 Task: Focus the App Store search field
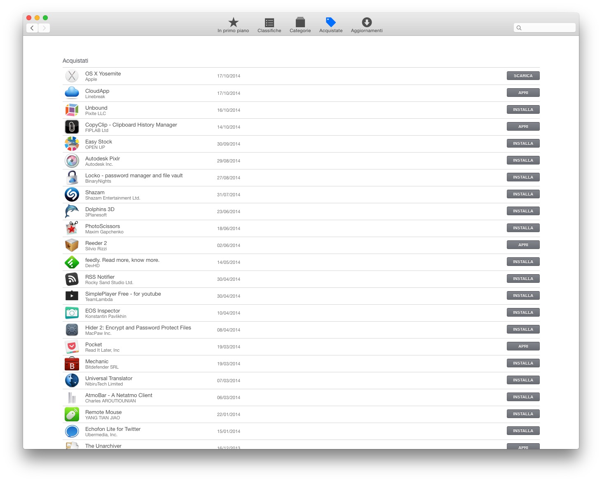[x=545, y=28]
